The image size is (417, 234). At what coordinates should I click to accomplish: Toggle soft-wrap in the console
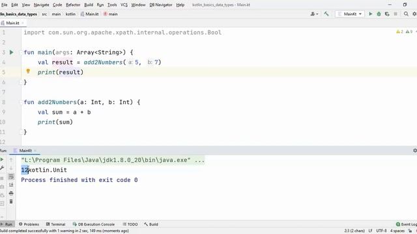(11, 176)
